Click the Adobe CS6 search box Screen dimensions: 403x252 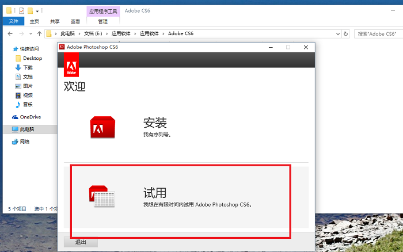click(x=378, y=34)
